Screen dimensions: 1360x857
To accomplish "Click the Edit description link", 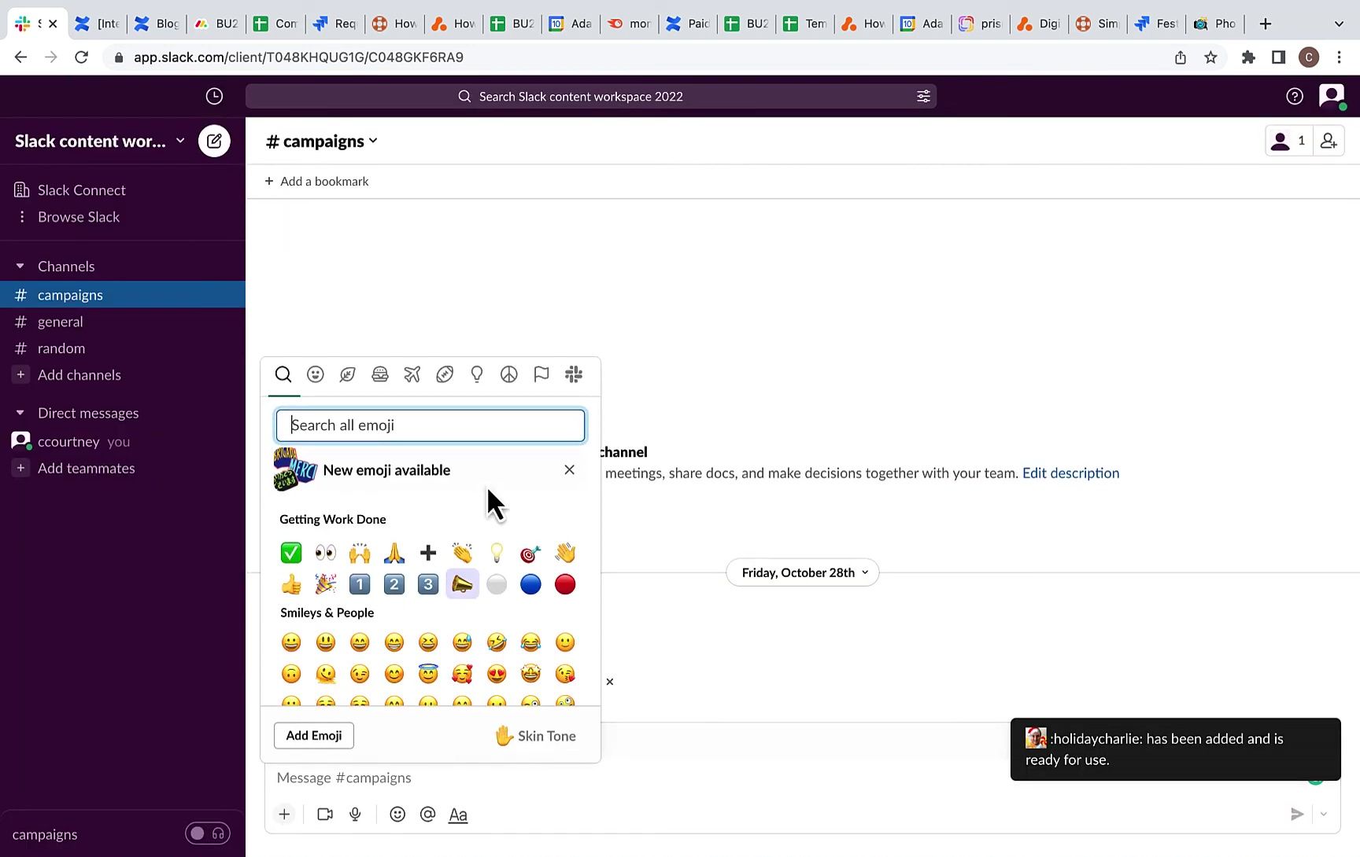I will (x=1070, y=473).
